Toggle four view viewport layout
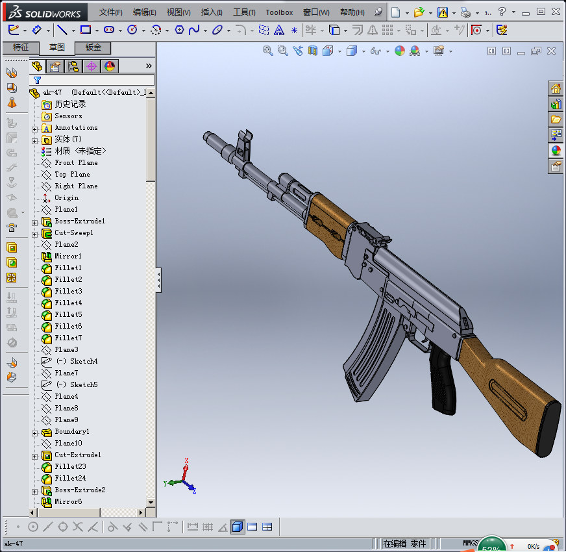Image resolution: width=566 pixels, height=552 pixels. pos(267,527)
